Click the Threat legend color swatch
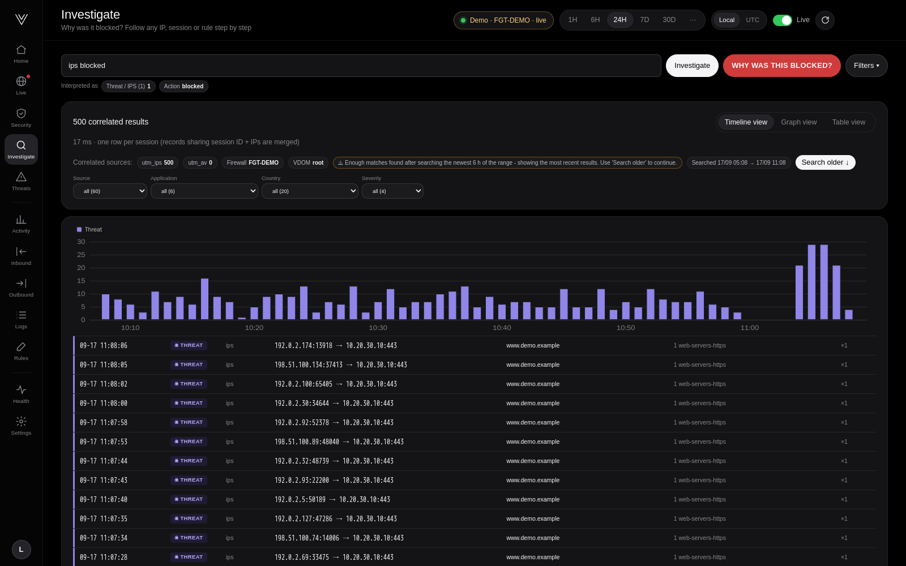906x566 pixels. (79, 230)
